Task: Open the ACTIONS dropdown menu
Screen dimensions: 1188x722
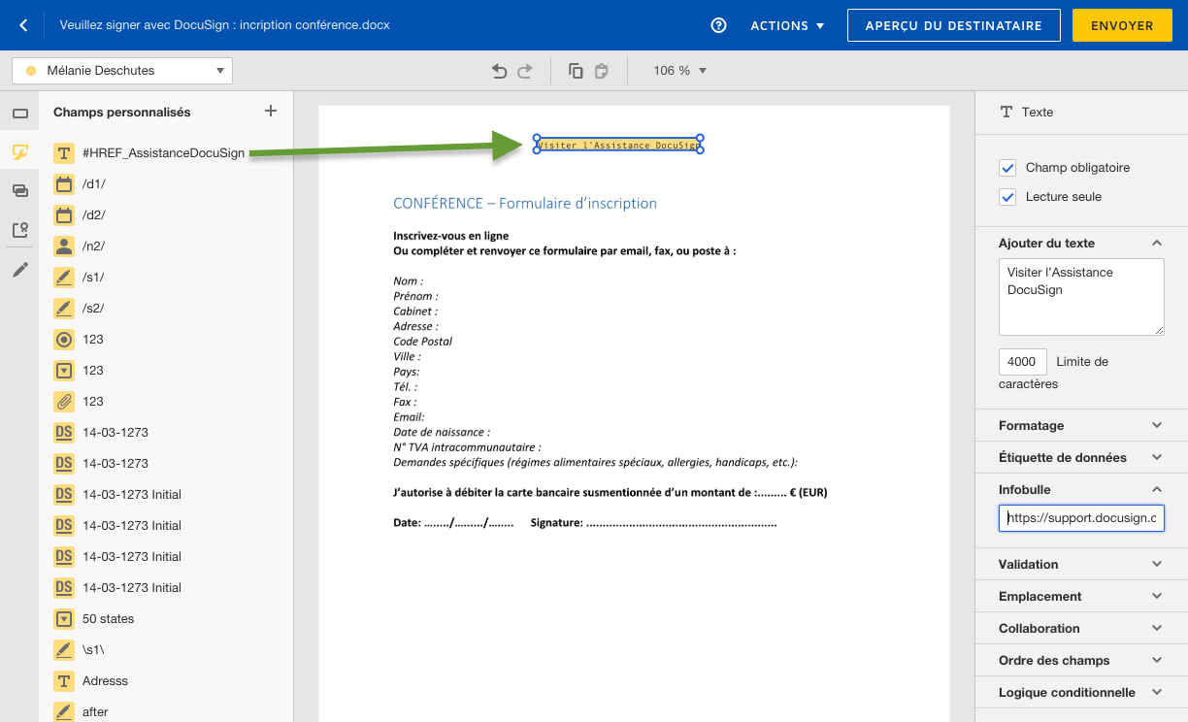Action: [787, 26]
